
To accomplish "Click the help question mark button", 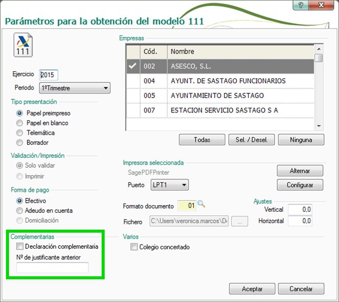I will [x=301, y=5].
